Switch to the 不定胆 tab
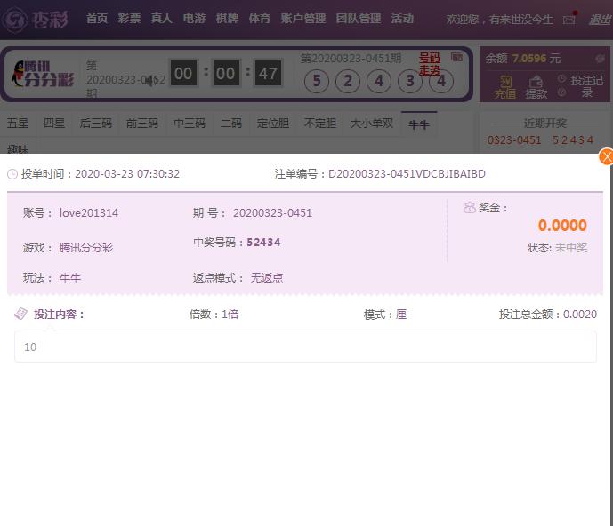This screenshot has height=526, width=613. pos(319,124)
